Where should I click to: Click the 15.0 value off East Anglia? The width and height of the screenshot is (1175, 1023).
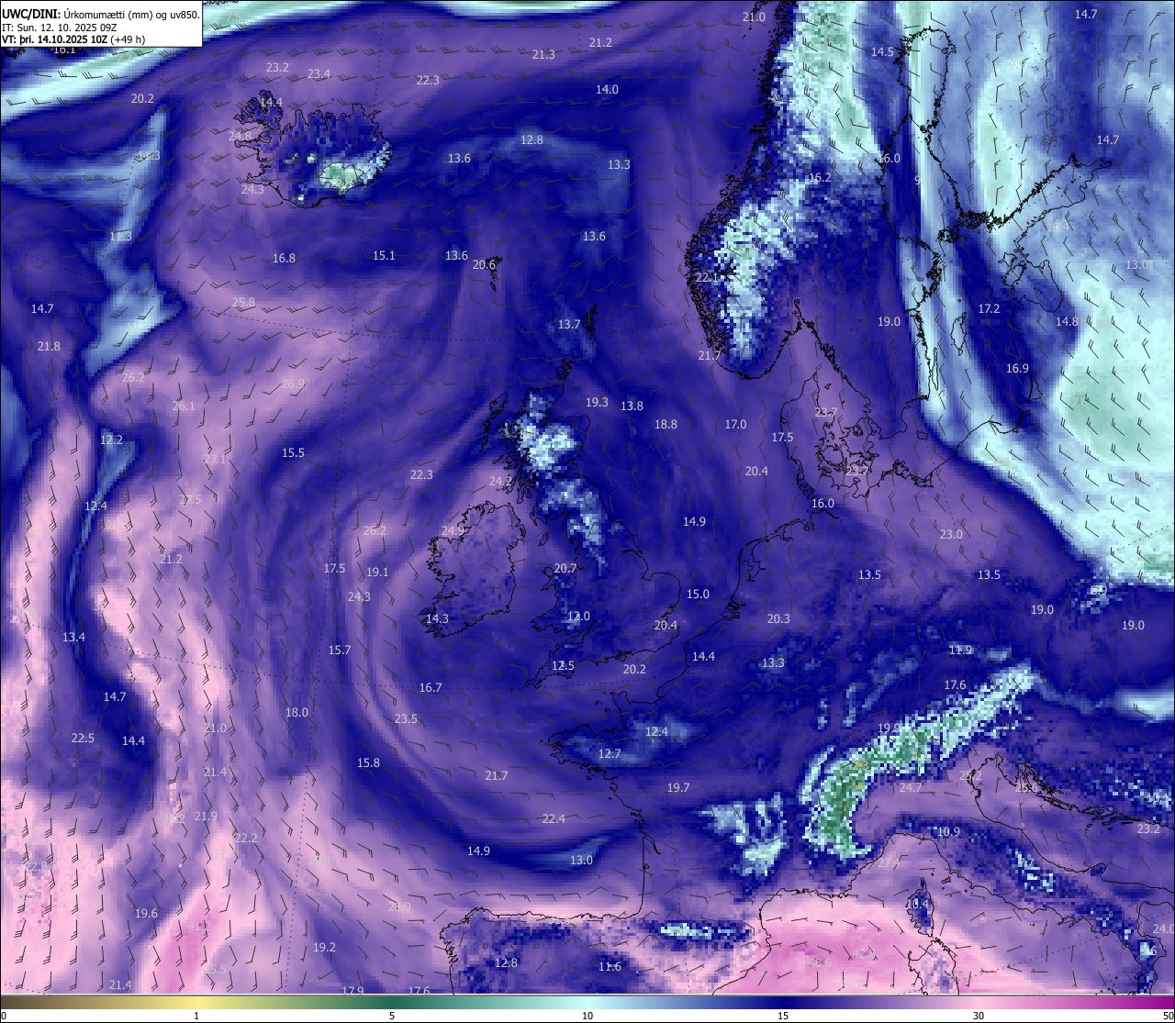698,595
